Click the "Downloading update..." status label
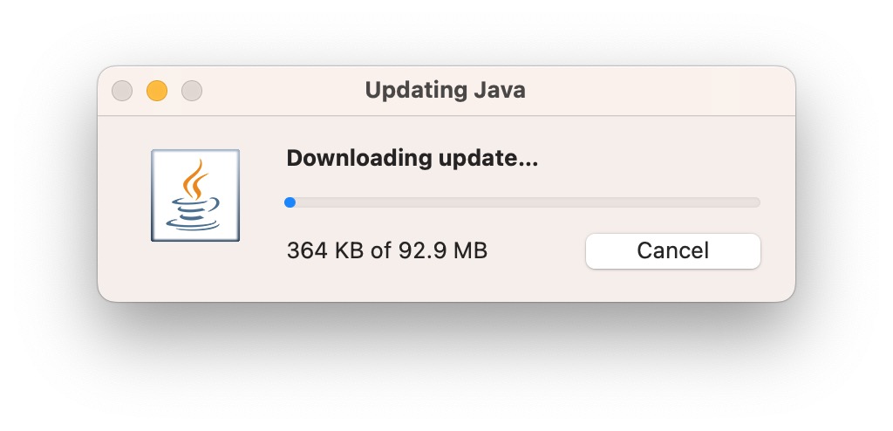Viewport: 893px width, 431px height. (x=412, y=159)
